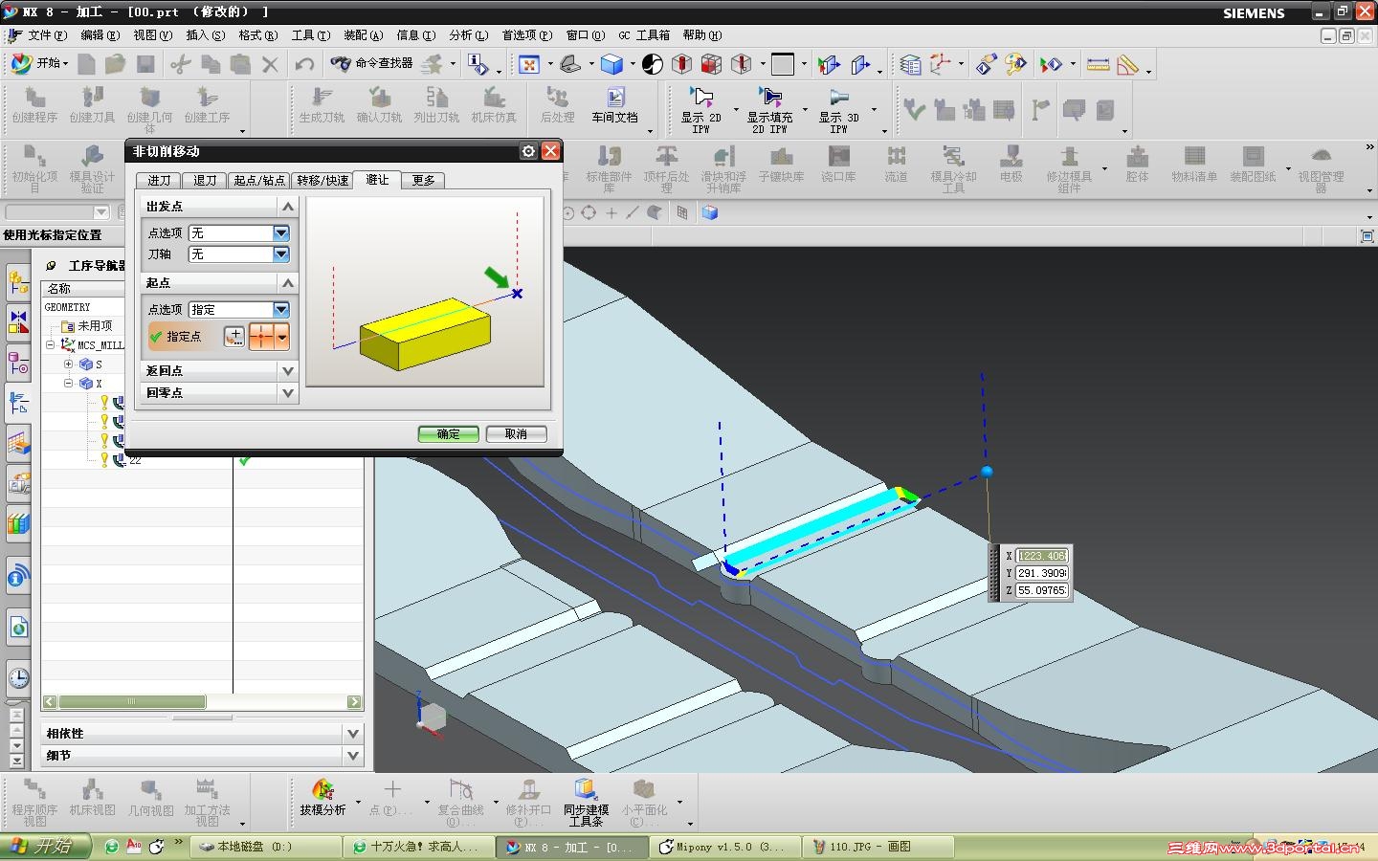This screenshot has height=861, width=1378.
Task: Select the 转移/快速 tab
Action: 322,180
